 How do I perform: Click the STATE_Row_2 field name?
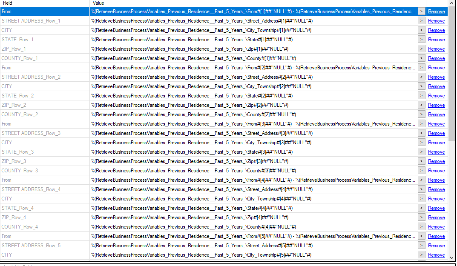(x=17, y=96)
